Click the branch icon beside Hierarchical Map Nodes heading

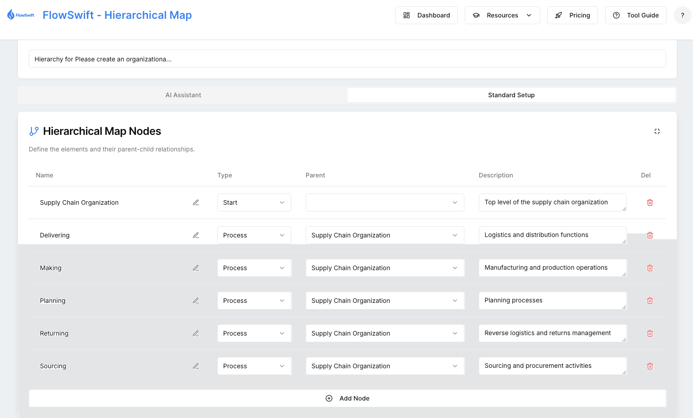click(34, 131)
